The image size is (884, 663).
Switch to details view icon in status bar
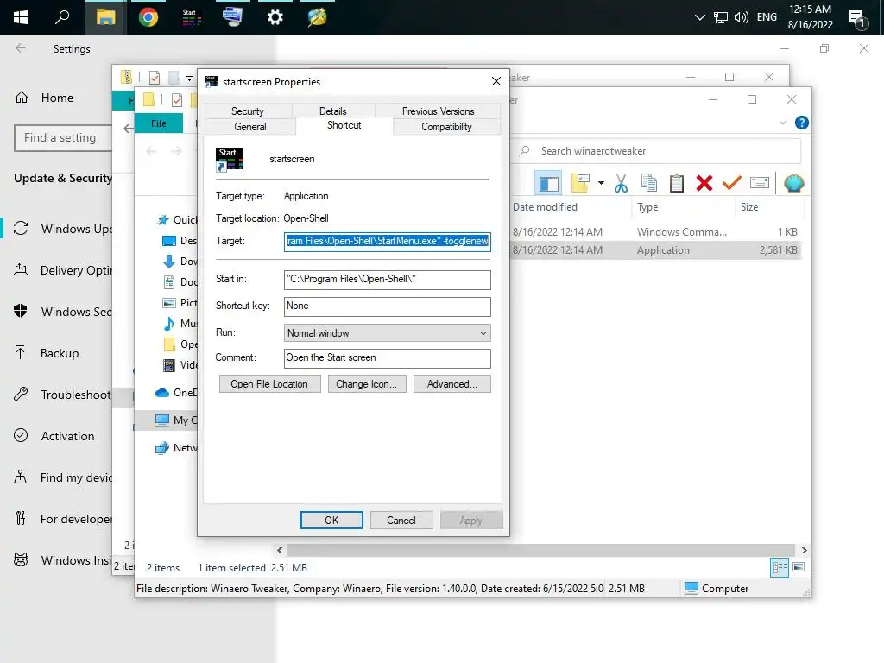pyautogui.click(x=780, y=567)
